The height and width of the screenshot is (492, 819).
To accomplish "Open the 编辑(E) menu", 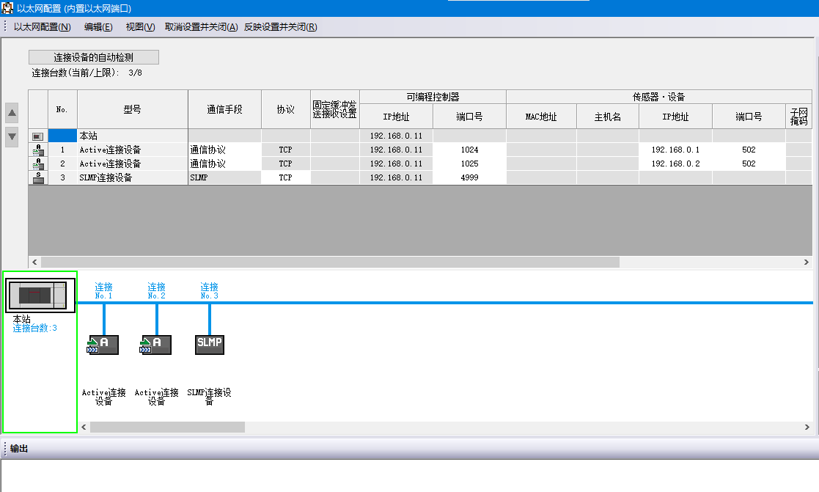I will [98, 27].
